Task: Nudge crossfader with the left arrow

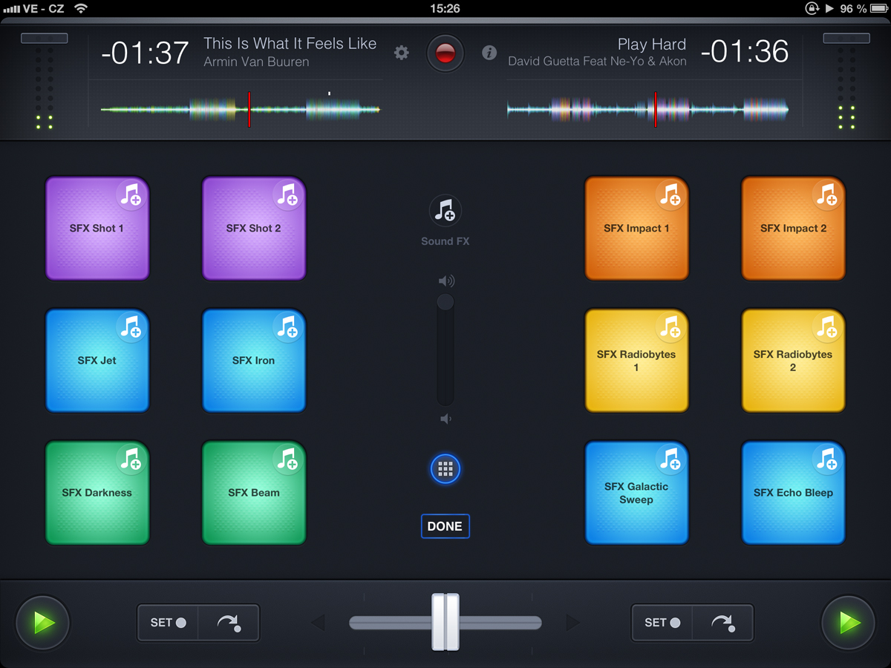Action: pyautogui.click(x=319, y=622)
